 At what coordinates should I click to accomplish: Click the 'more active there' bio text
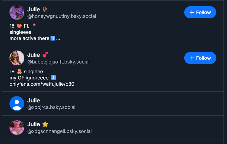(x=29, y=38)
